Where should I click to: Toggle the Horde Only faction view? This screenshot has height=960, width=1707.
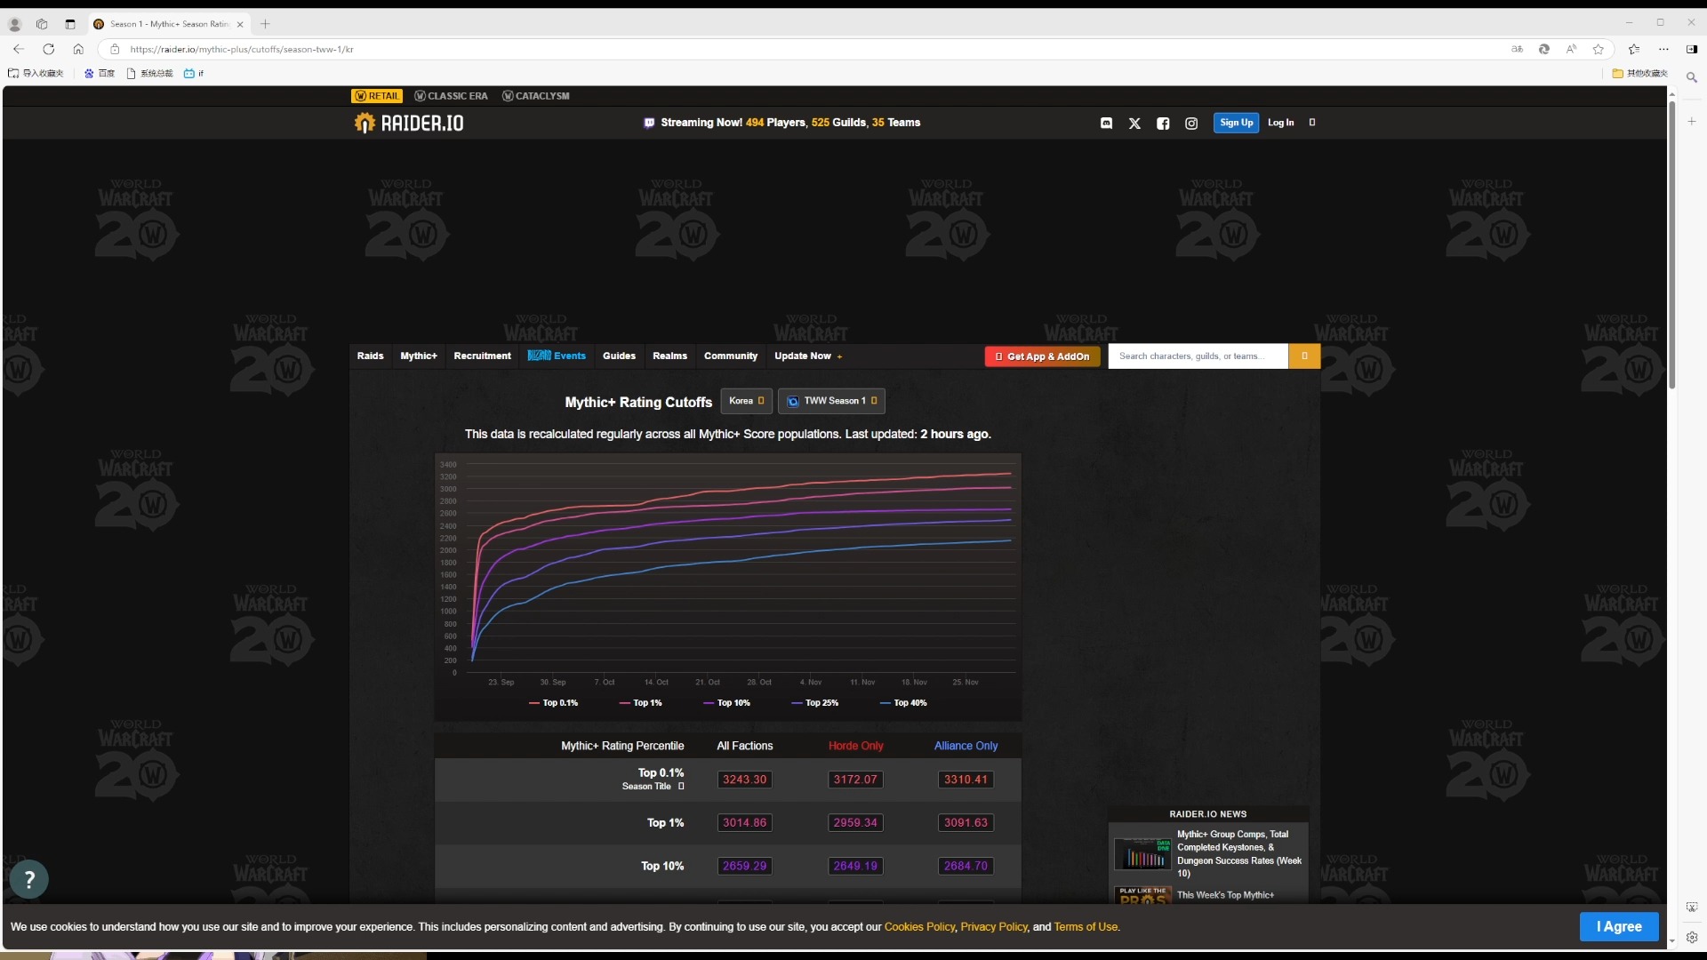(856, 746)
